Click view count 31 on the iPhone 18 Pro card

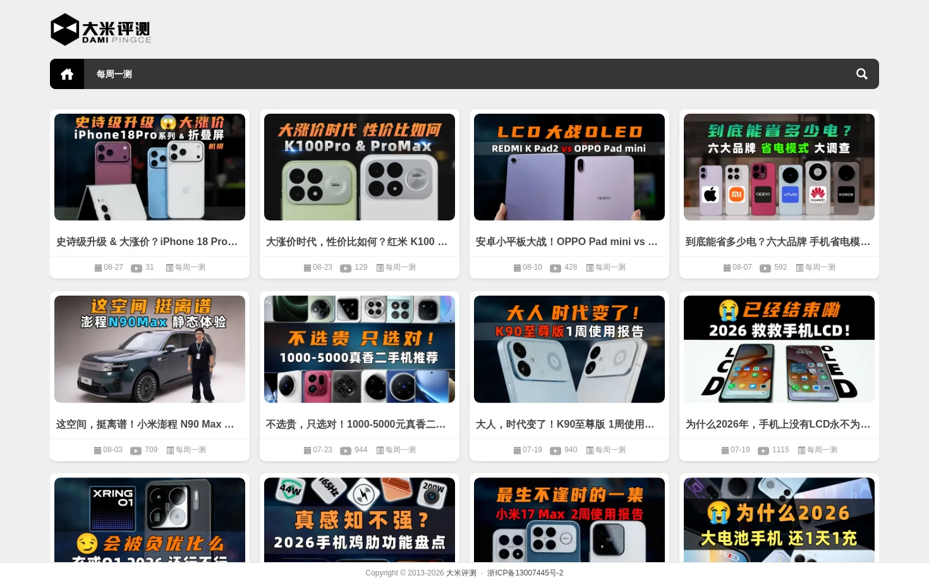[150, 268]
